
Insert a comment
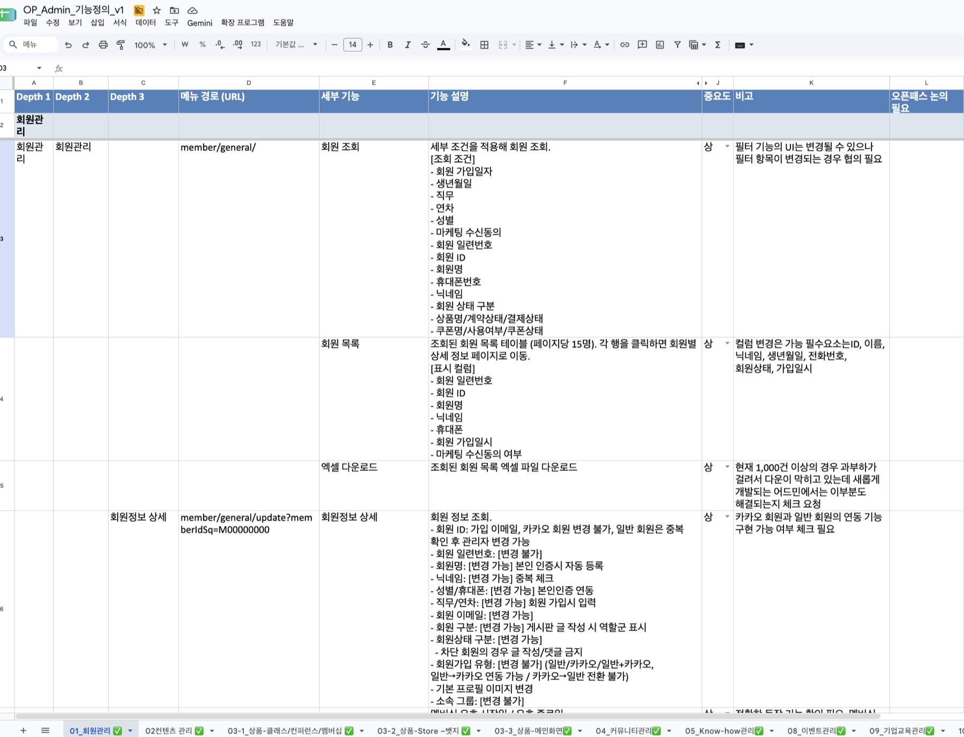tap(642, 45)
